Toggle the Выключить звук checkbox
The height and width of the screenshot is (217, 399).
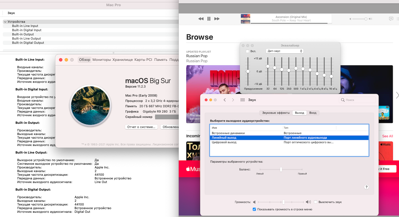point(316,202)
